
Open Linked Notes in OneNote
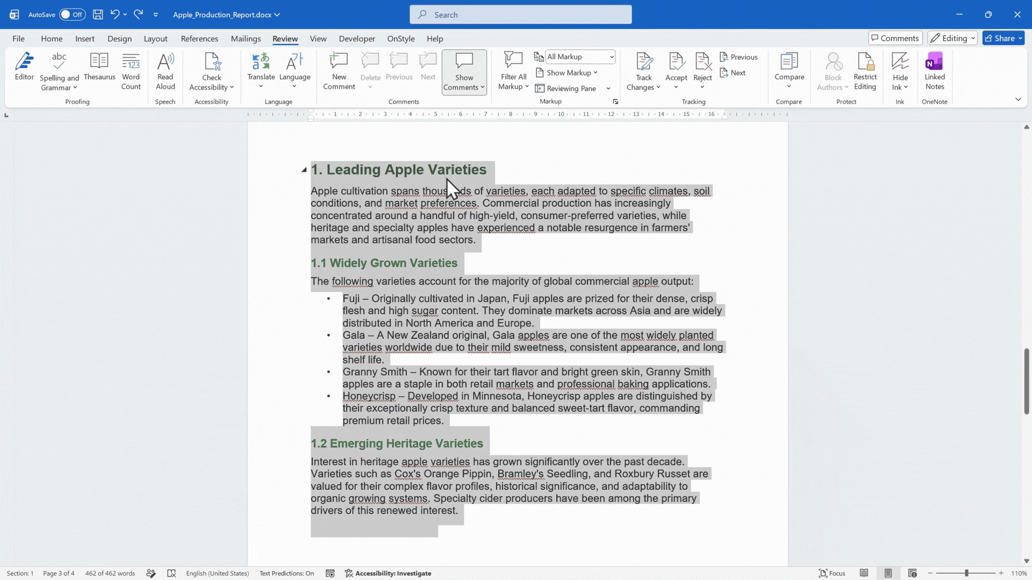pos(935,71)
